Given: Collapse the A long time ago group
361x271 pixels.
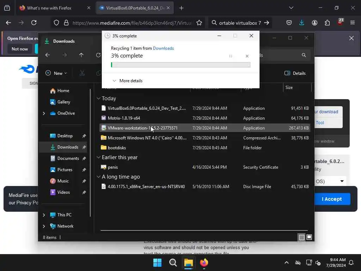Looking at the screenshot, I should 99,177.
